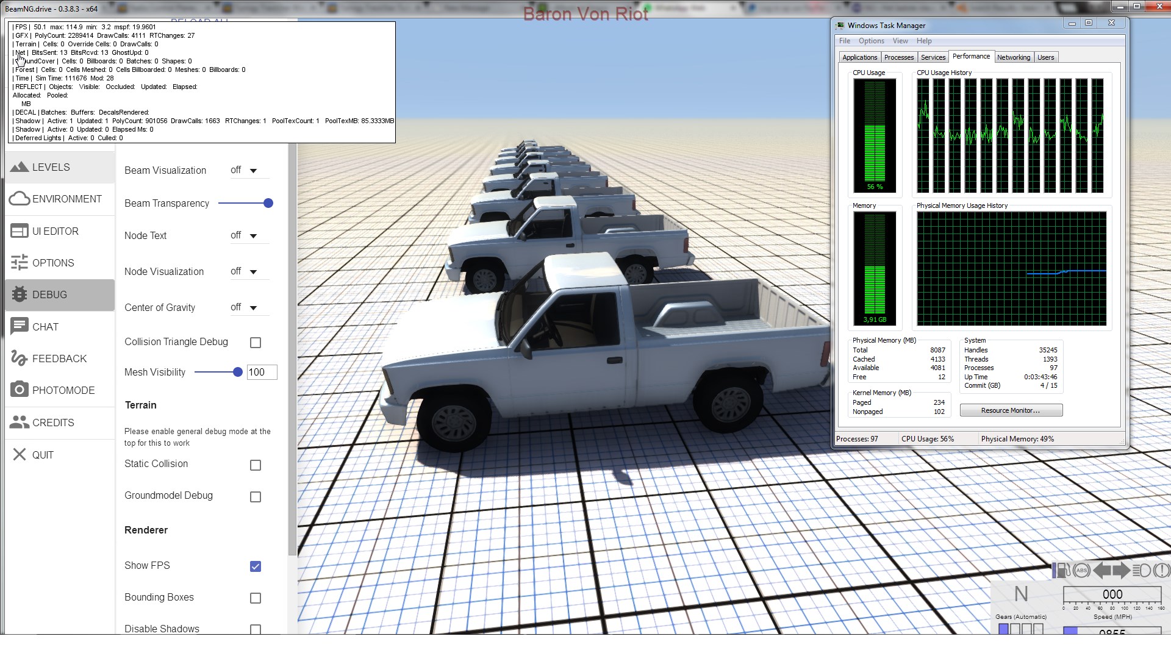Viewport: 1171px width, 653px height.
Task: Click the Physical Memory Usage History graph
Action: [1011, 268]
